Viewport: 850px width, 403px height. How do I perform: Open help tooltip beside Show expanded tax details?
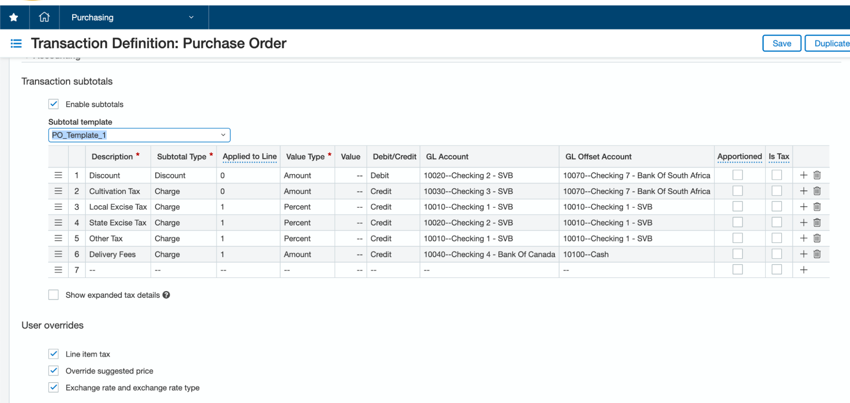click(166, 295)
